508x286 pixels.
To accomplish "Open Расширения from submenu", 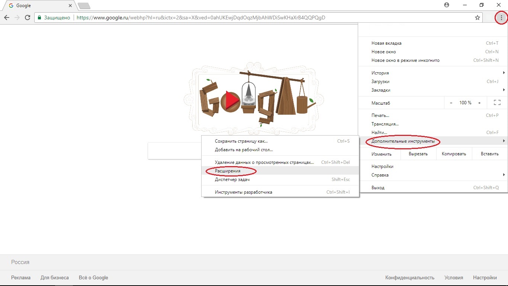I will 280,171.
